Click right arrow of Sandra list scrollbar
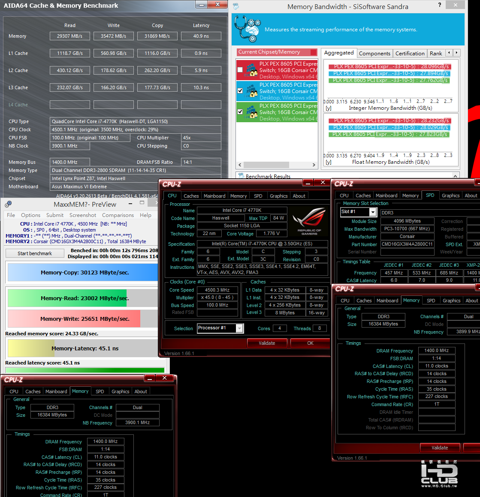The width and height of the screenshot is (480, 497). [x=314, y=165]
